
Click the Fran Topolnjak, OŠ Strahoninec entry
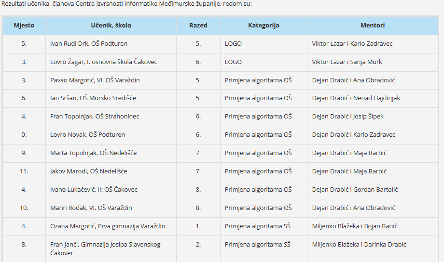95,117
